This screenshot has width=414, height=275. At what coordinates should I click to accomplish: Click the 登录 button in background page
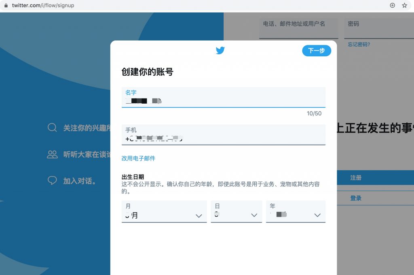(376, 198)
